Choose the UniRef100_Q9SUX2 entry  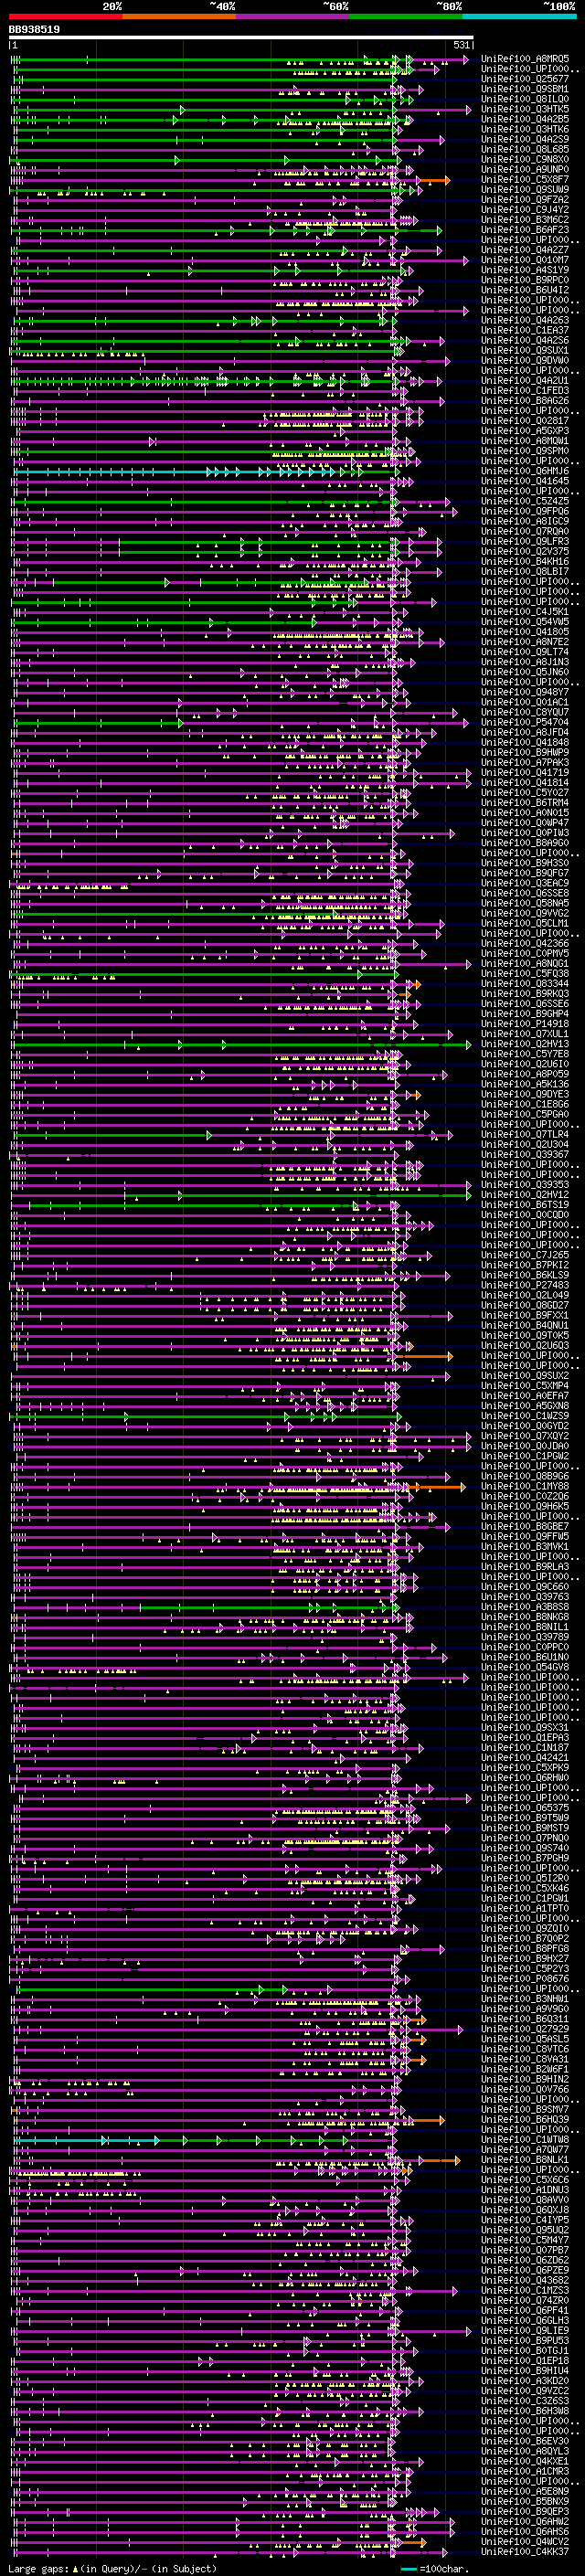tap(525, 1375)
